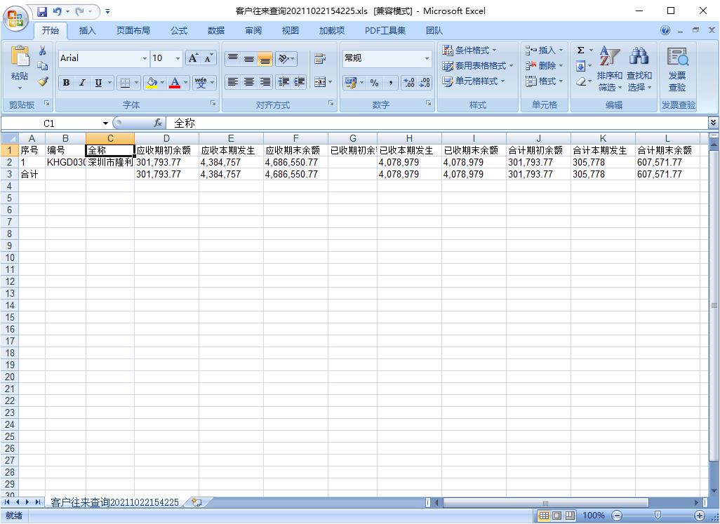This screenshot has width=720, height=524.
Task: Click the Format Painter brush icon
Action: [43, 81]
